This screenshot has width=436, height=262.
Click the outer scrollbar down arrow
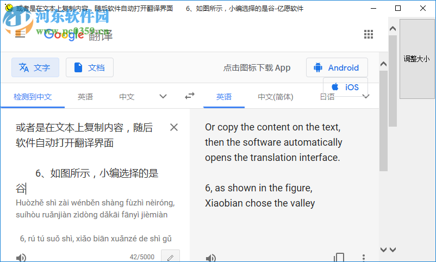[x=393, y=249]
